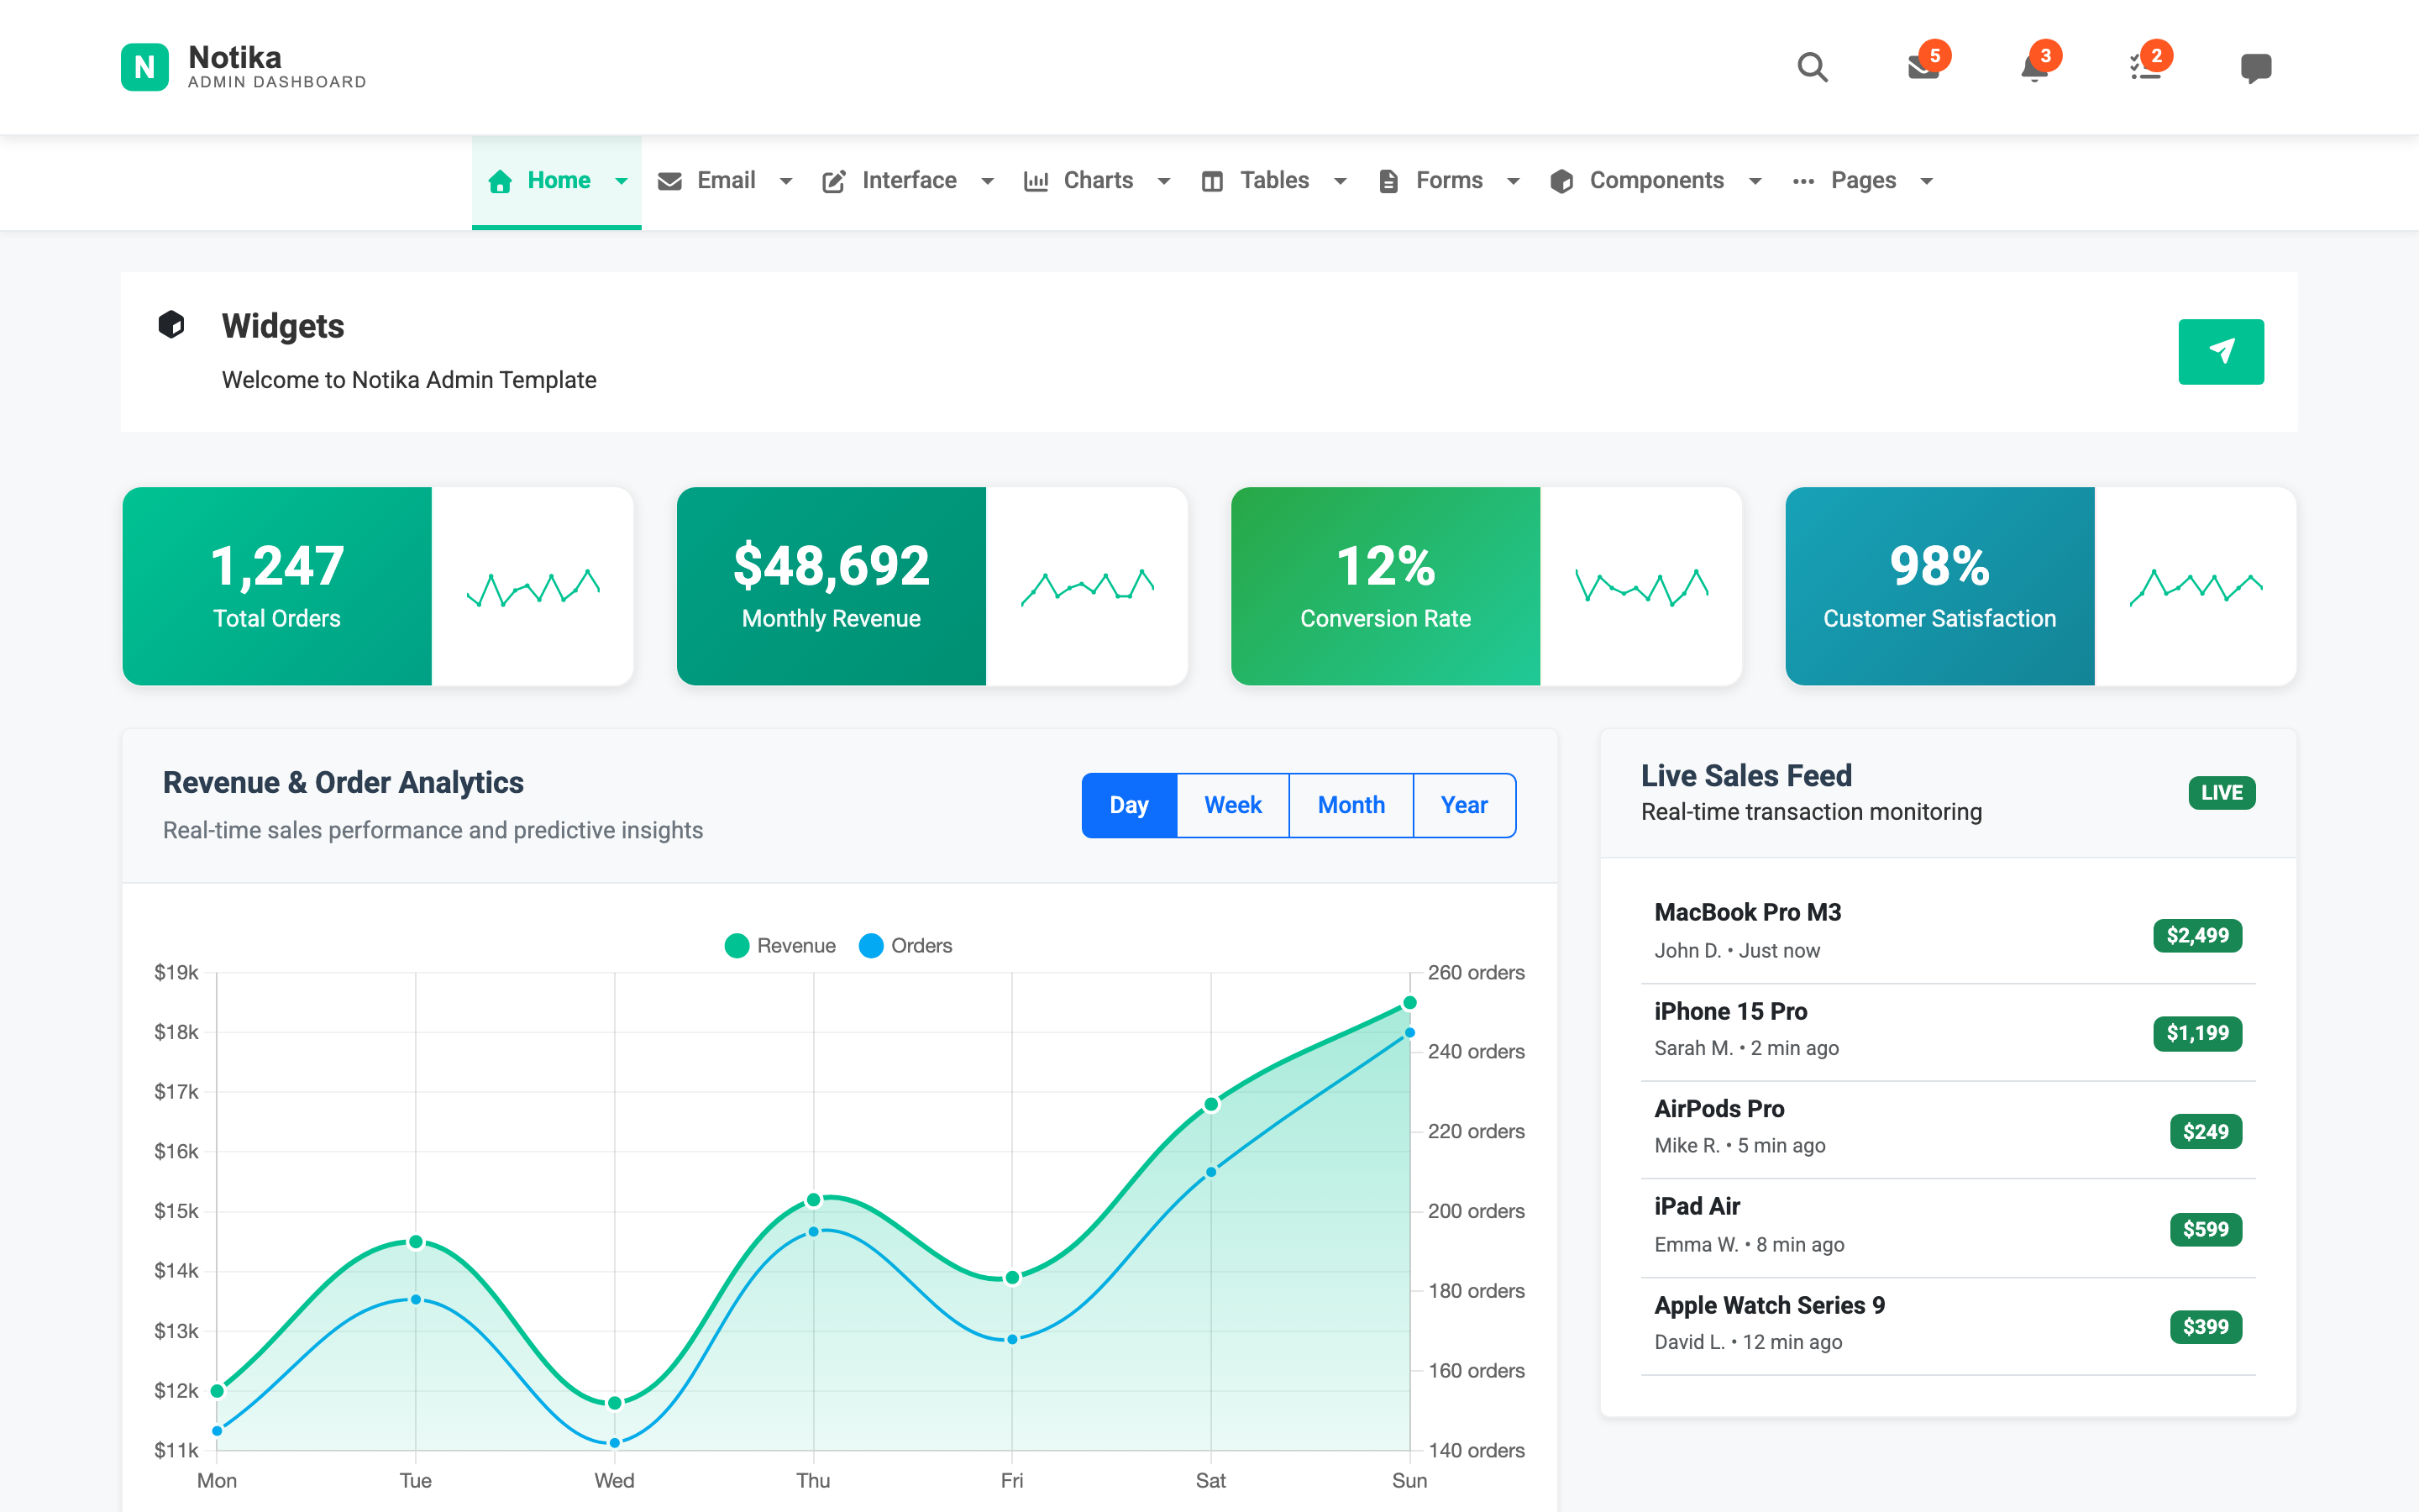Click the Interface edit pencil icon

tap(834, 181)
